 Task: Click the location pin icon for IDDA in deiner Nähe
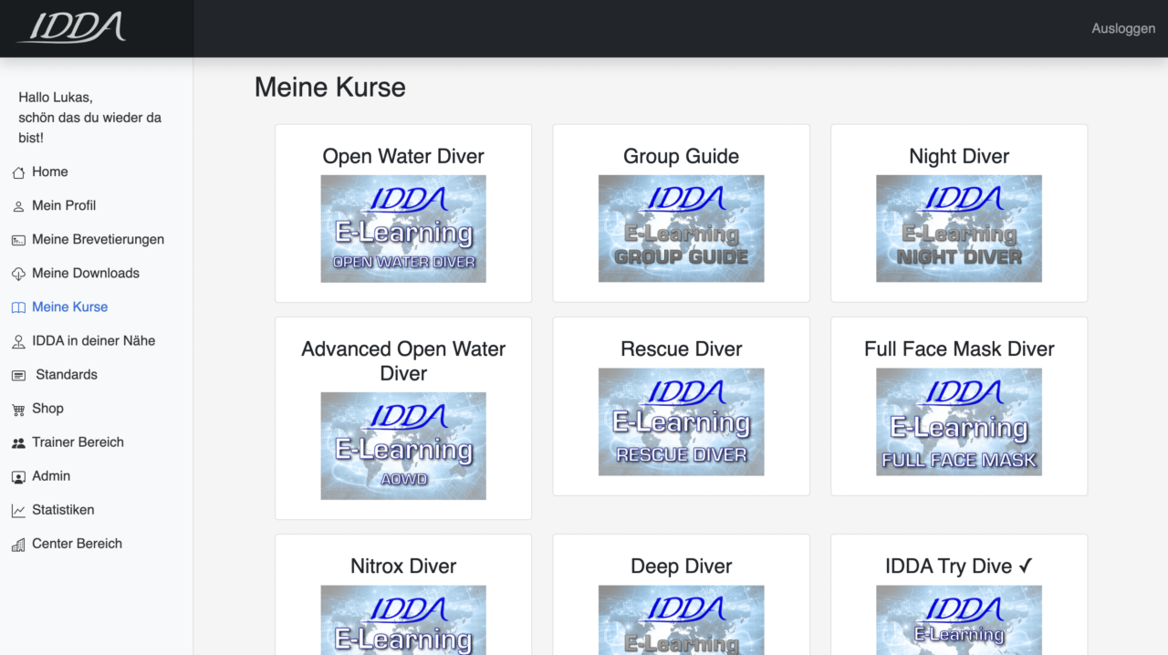point(18,341)
